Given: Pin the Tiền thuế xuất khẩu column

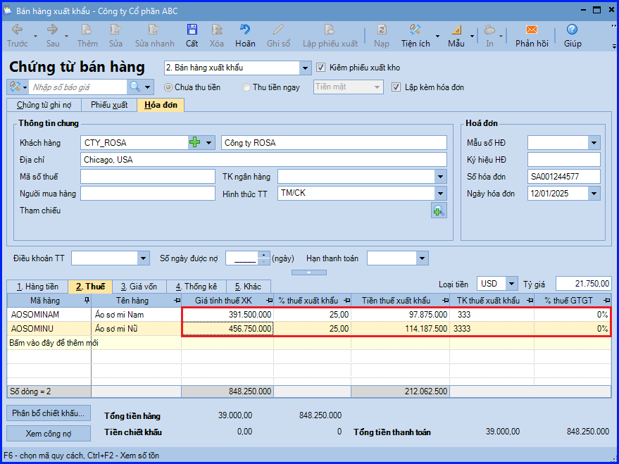Looking at the screenshot, I should [446, 301].
